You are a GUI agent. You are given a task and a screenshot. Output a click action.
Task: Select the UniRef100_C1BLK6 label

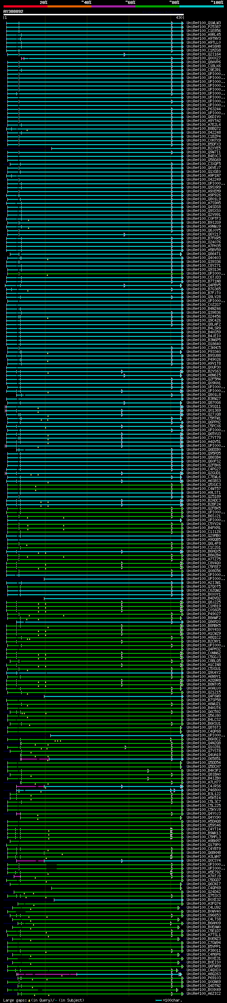(203, 66)
